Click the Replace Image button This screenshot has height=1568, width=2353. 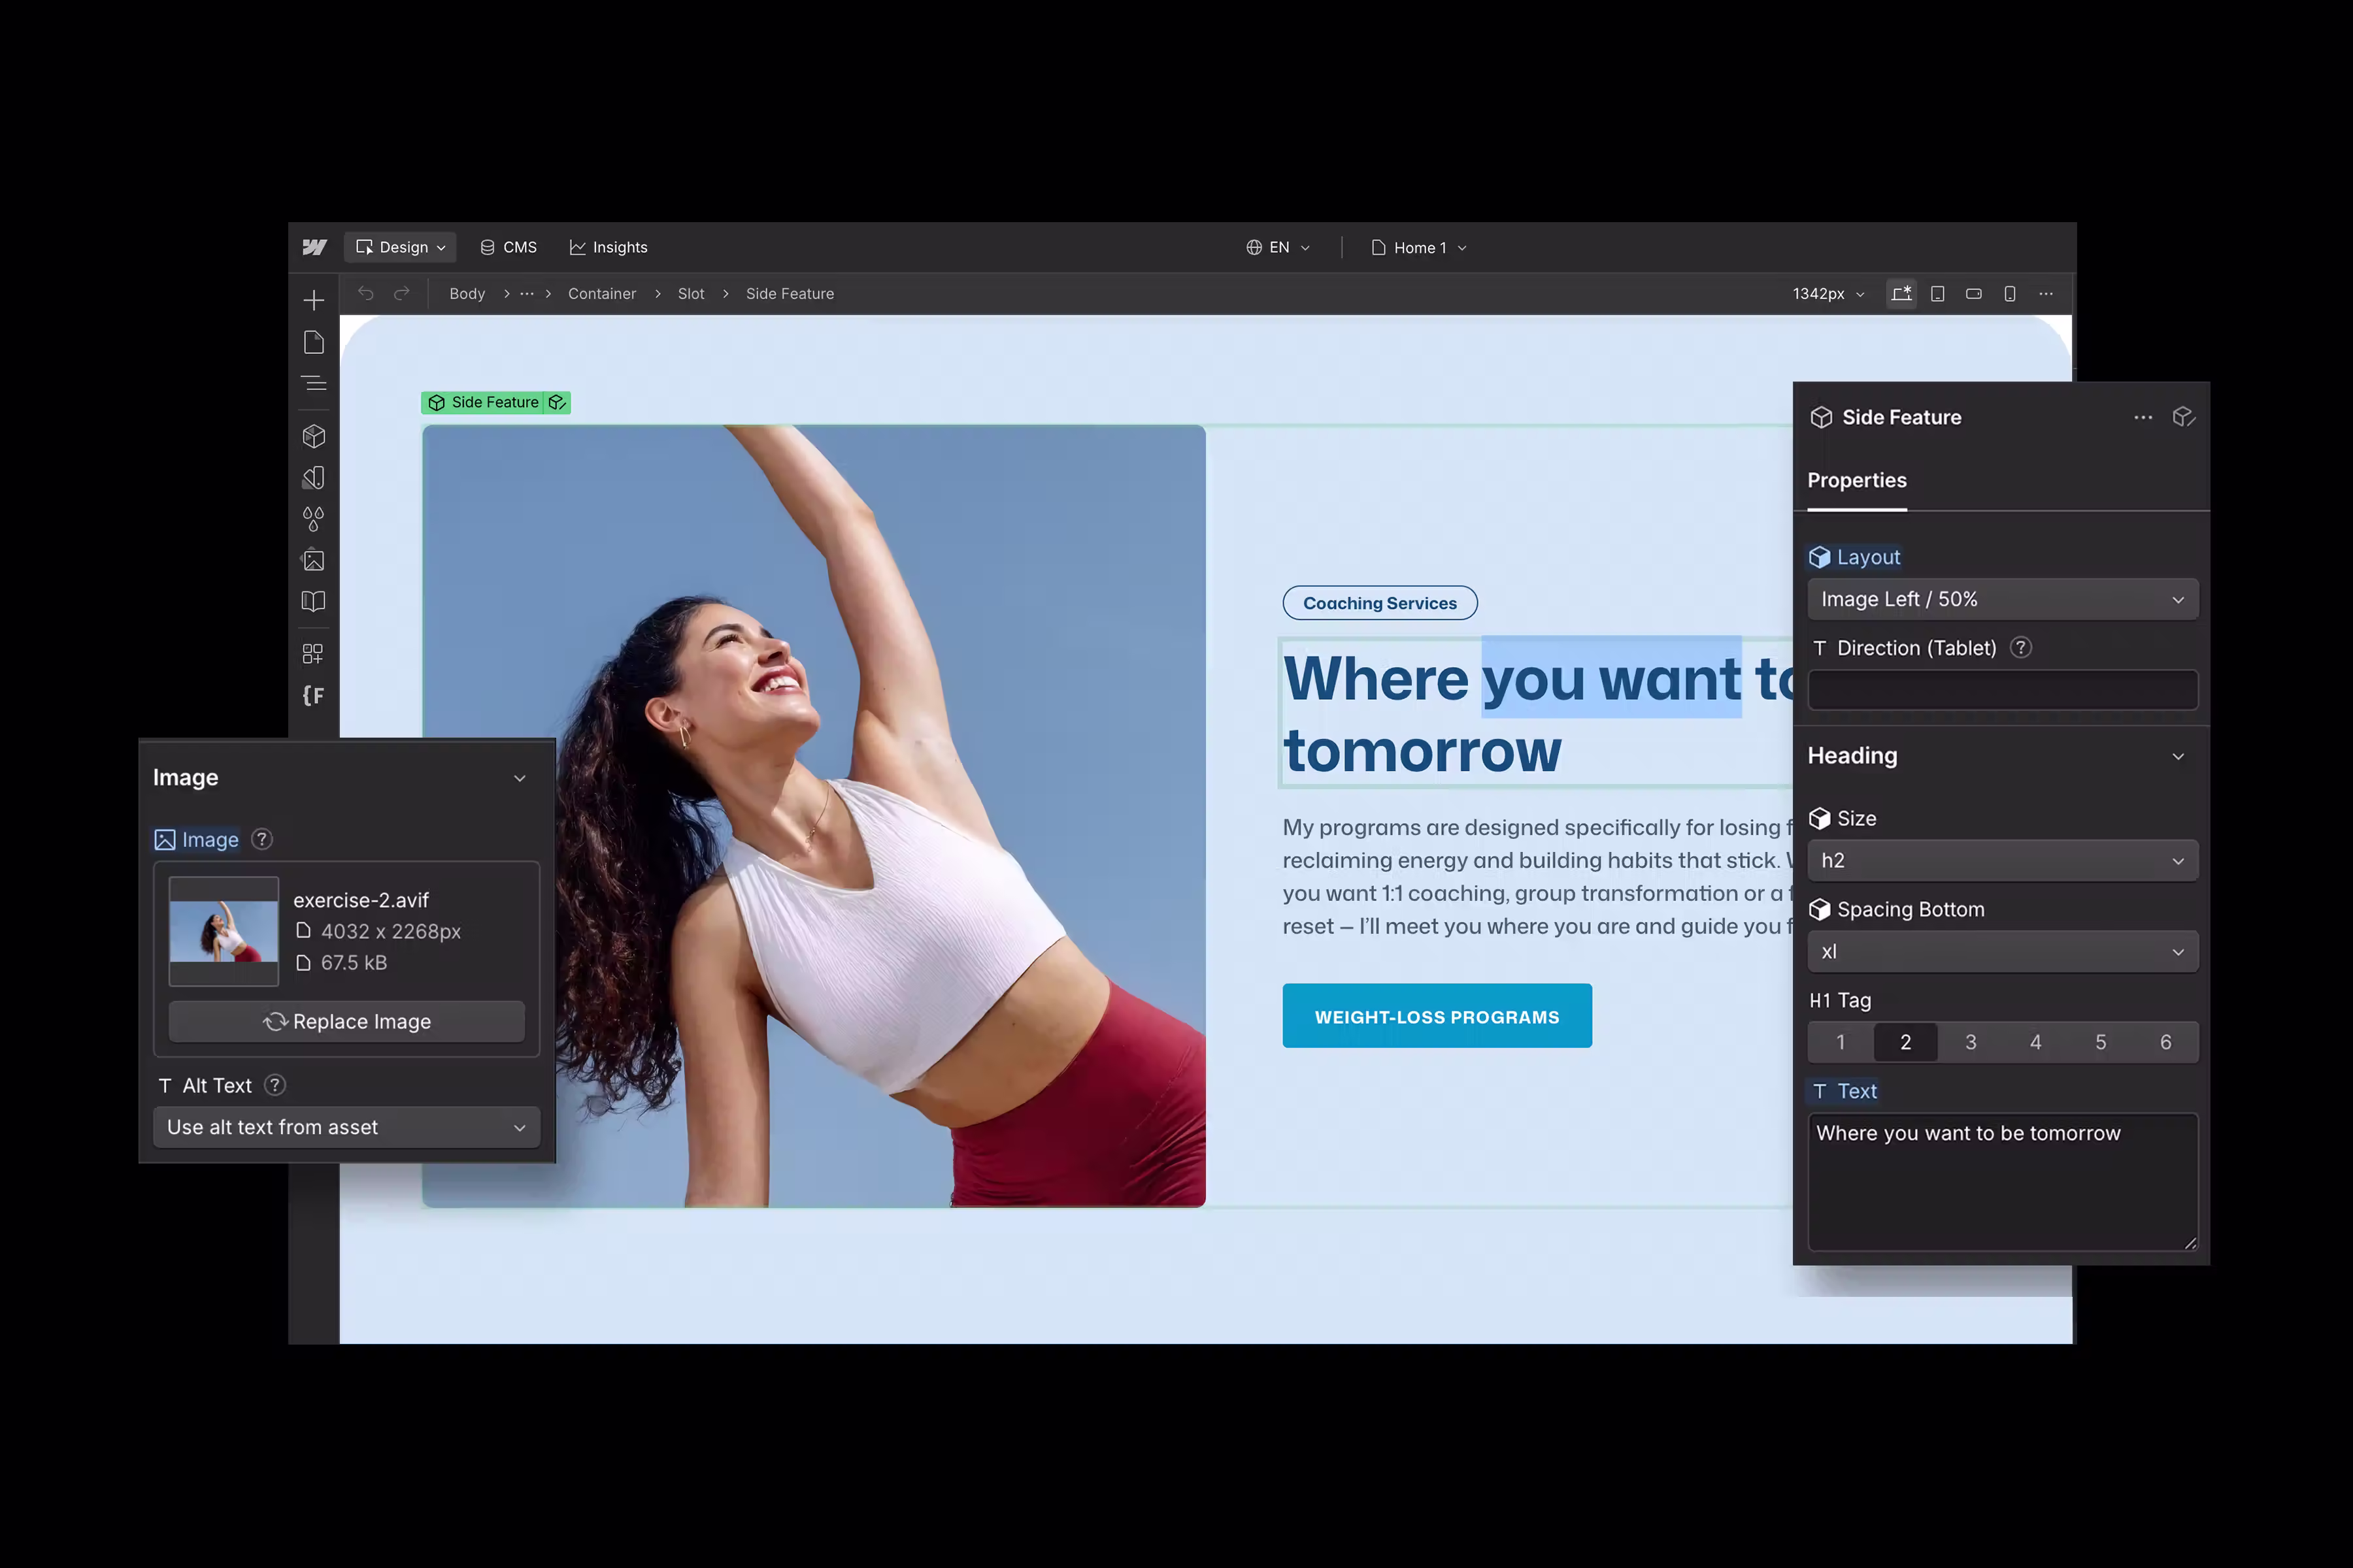coord(346,1021)
